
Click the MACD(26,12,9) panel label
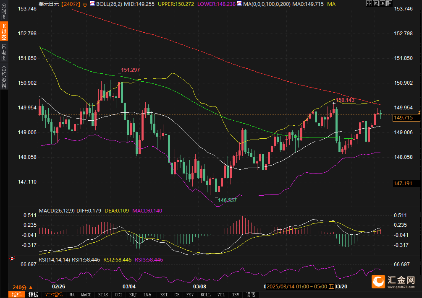tap(57, 211)
